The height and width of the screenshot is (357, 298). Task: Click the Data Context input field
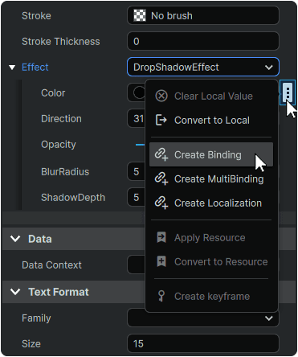click(136, 265)
